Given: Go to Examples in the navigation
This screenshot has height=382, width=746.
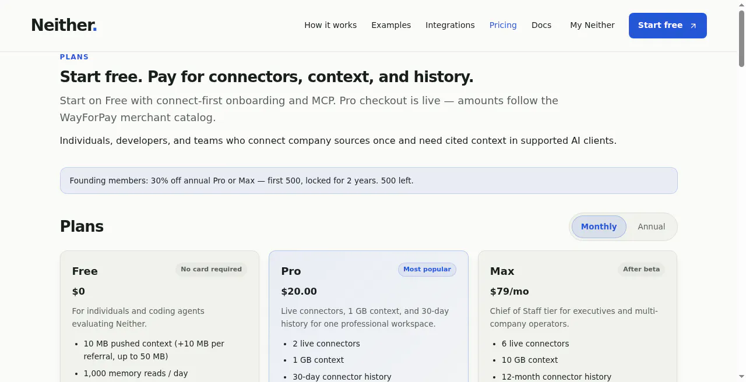Looking at the screenshot, I should 391,25.
